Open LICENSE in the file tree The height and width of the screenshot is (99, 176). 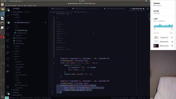click(18, 41)
